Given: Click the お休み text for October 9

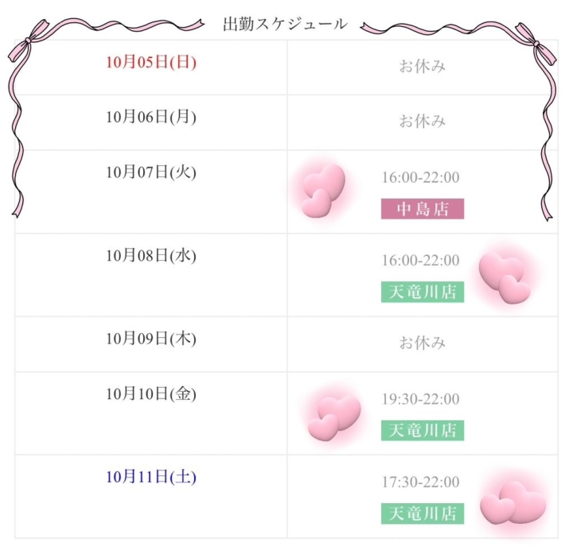Looking at the screenshot, I should (422, 343).
